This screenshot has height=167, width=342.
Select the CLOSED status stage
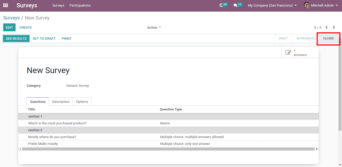click(328, 38)
